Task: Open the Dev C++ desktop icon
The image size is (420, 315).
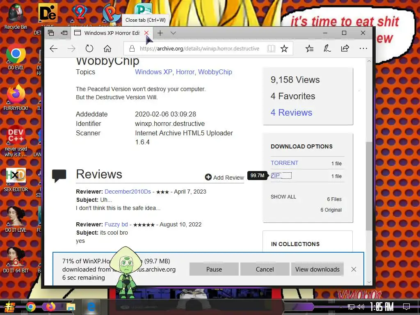Action: (16, 141)
